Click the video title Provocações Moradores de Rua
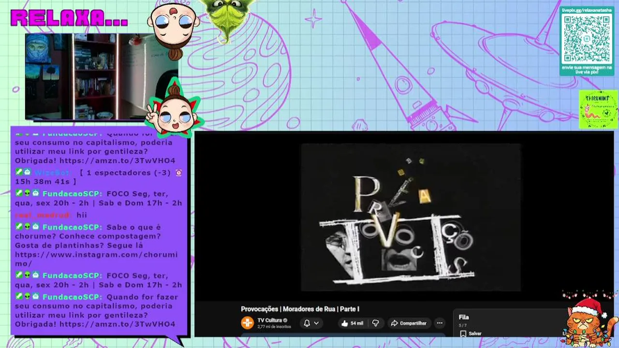The width and height of the screenshot is (619, 348). coord(300,309)
